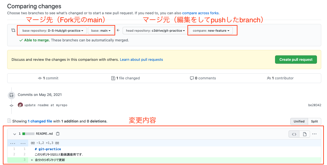Open the base: main branch dropdown

click(x=101, y=31)
